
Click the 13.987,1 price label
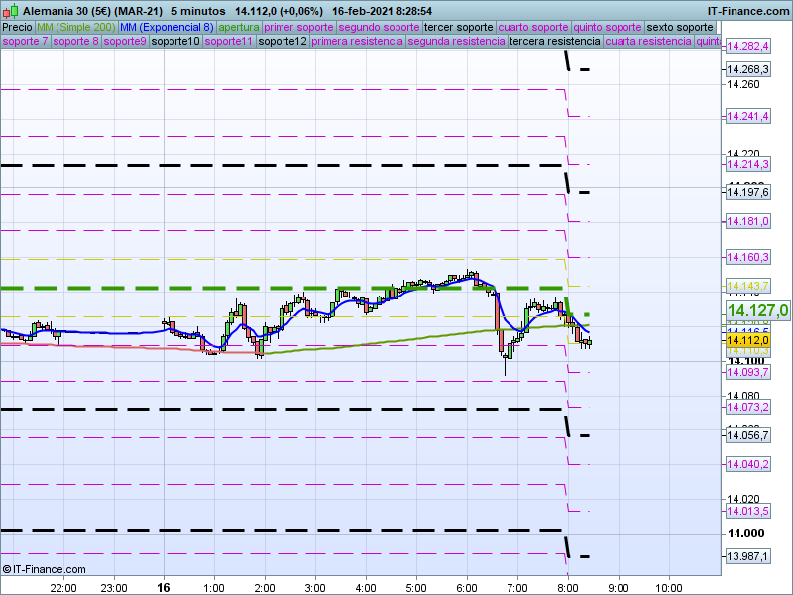click(747, 556)
